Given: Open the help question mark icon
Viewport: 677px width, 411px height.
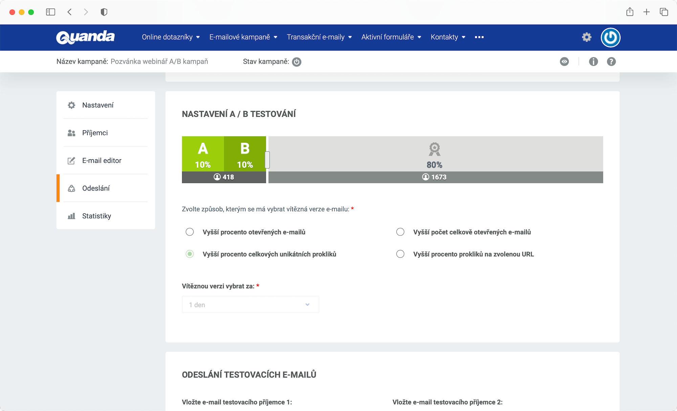Looking at the screenshot, I should coord(611,62).
